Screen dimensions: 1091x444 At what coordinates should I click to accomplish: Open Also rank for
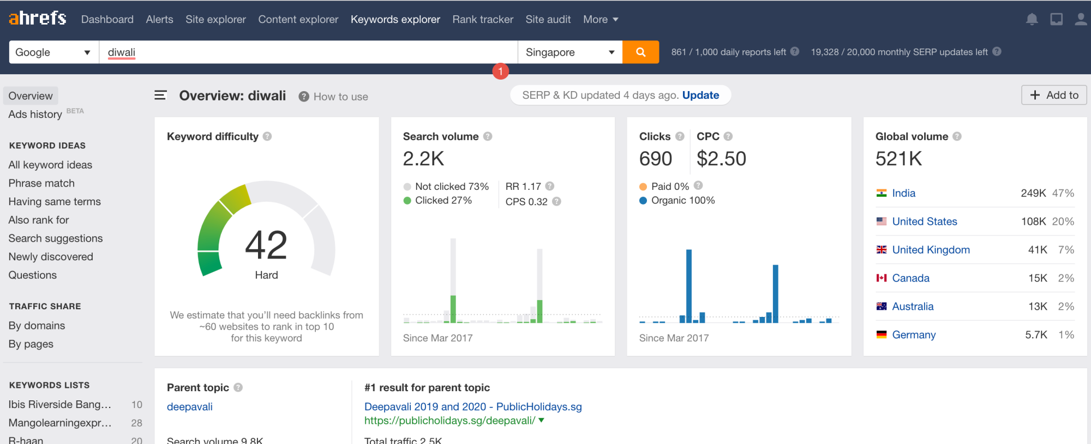(x=39, y=220)
